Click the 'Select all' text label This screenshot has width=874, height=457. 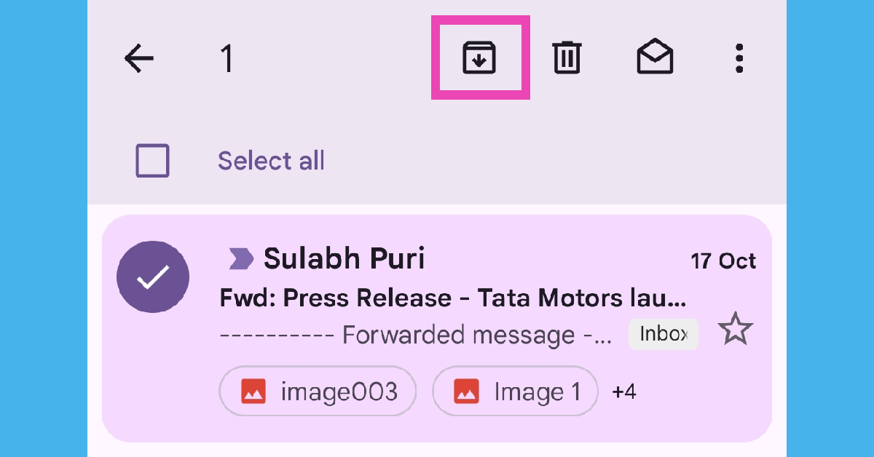pos(271,161)
